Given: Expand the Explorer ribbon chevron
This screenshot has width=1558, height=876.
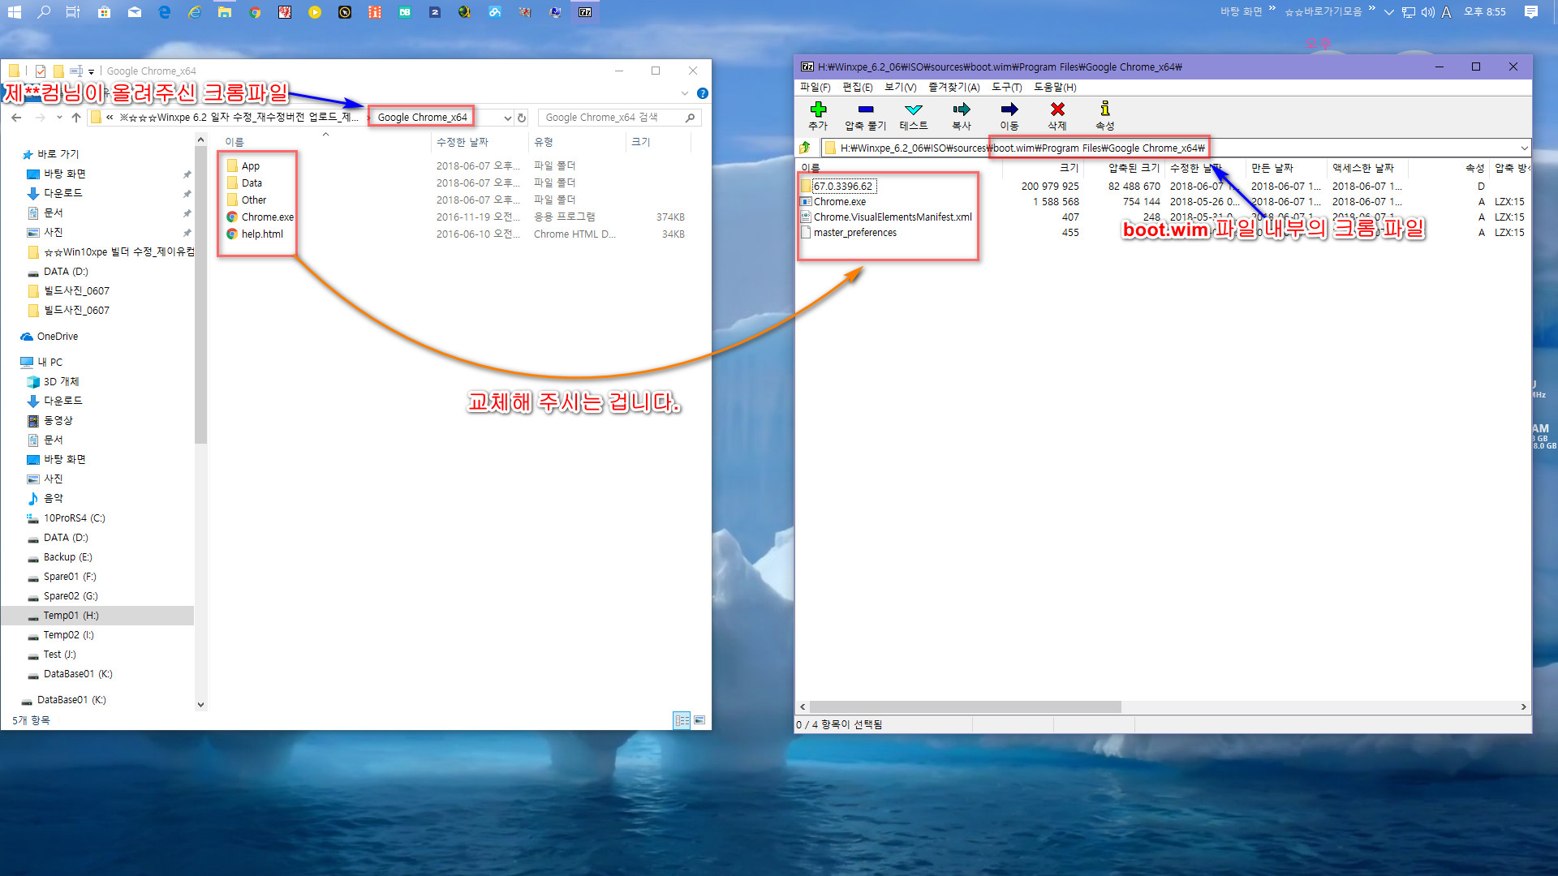Looking at the screenshot, I should [685, 93].
